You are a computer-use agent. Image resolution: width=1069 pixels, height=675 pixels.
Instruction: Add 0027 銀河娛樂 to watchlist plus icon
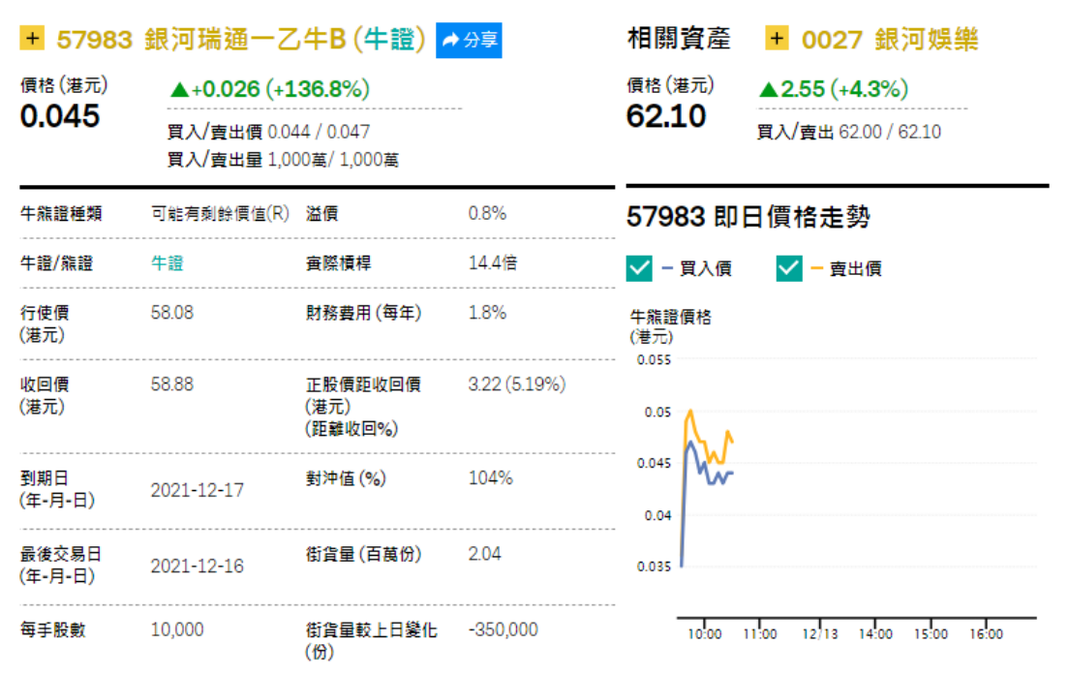pyautogui.click(x=777, y=38)
